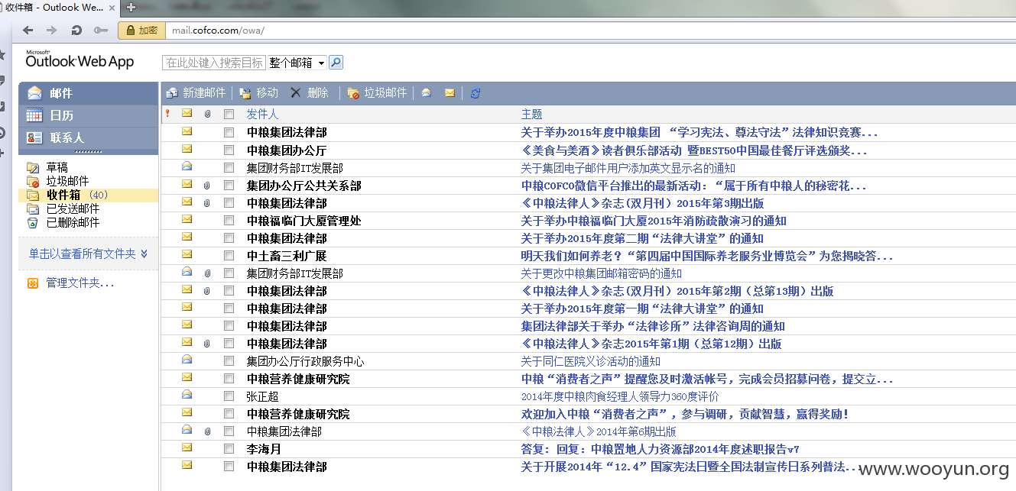Open email 关于举办2015年度第二期“法律大讲堂”的通知
Image resolution: width=1016 pixels, height=491 pixels.
point(642,238)
